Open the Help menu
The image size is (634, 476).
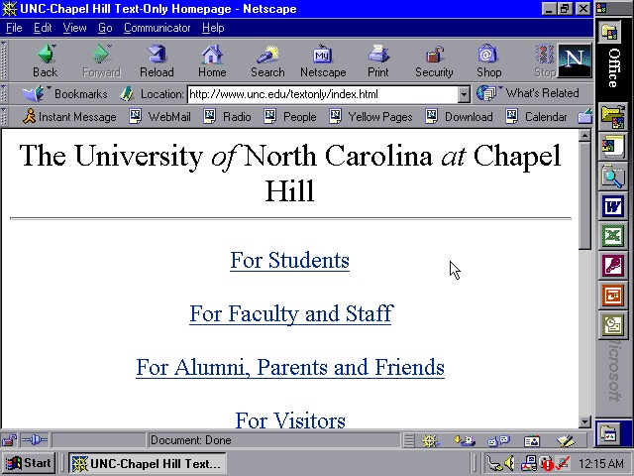tap(213, 28)
